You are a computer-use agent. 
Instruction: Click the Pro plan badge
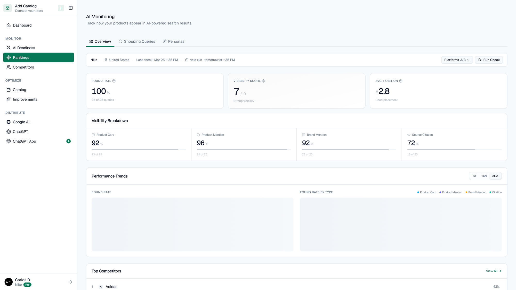point(27,285)
